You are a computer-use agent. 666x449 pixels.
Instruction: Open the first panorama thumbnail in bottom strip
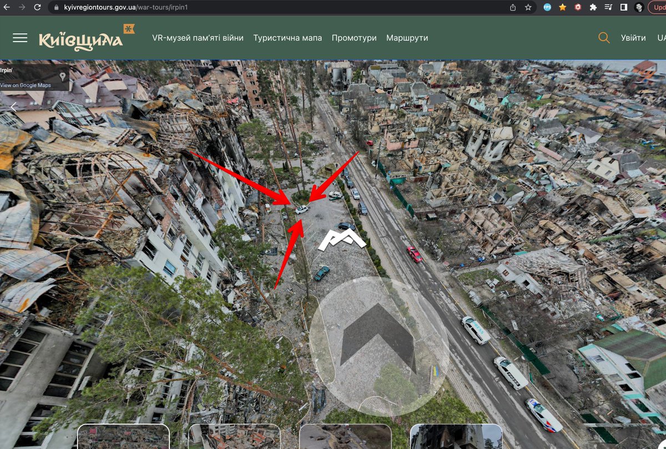click(123, 436)
